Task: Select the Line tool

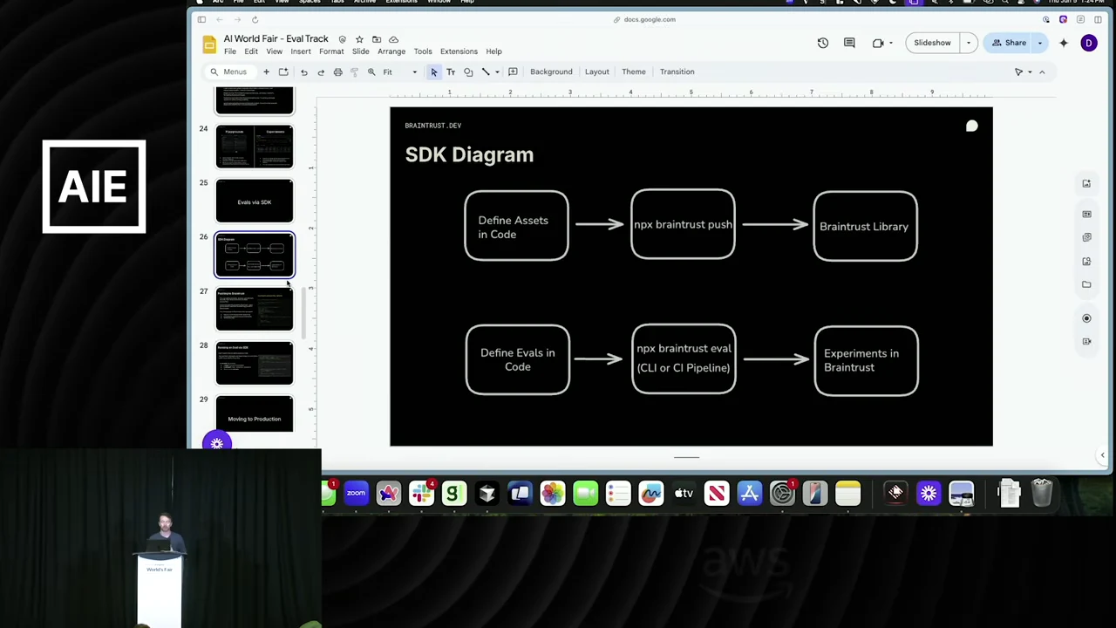Action: coord(486,72)
